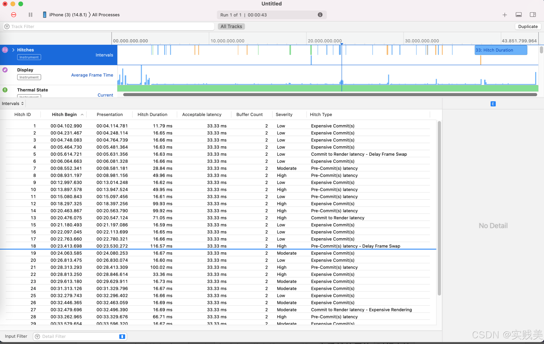Select the Instrument badge under Hitches
Screen dimensions: 544x344
29,57
